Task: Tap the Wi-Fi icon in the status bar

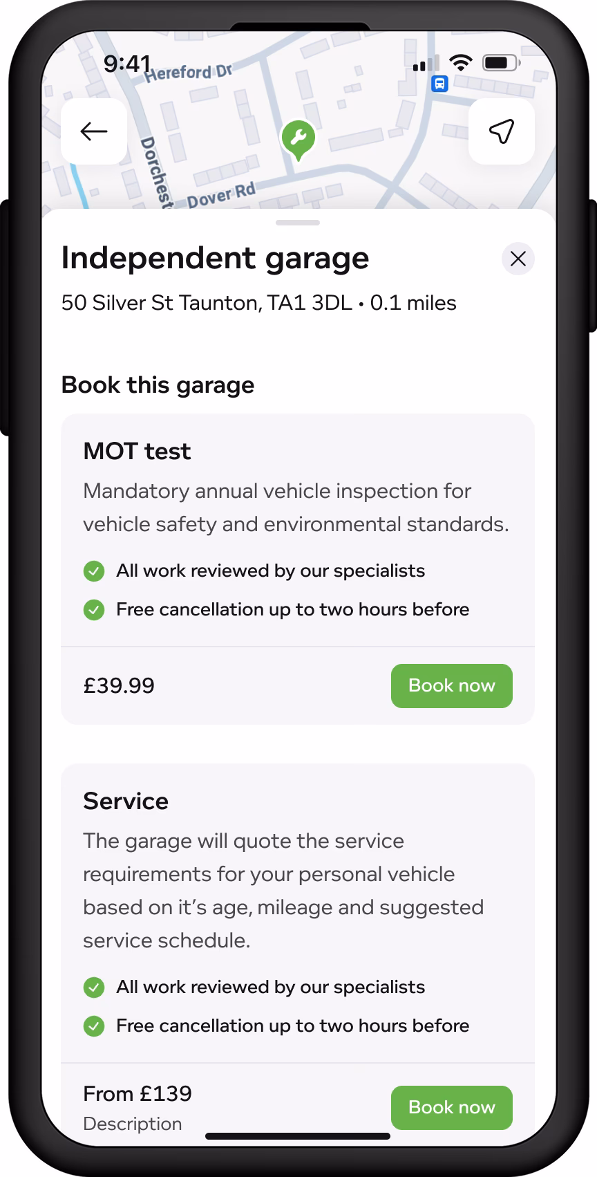Action: (x=462, y=63)
